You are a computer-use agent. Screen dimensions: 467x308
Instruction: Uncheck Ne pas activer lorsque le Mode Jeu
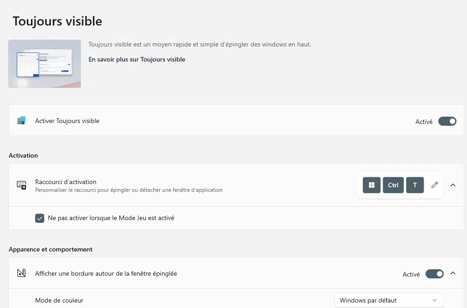[40, 218]
